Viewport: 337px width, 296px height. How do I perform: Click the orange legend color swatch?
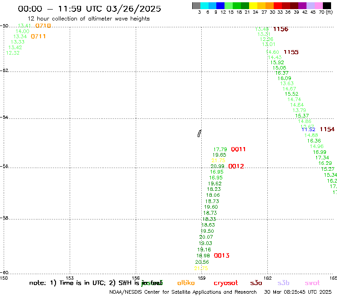[270, 5]
